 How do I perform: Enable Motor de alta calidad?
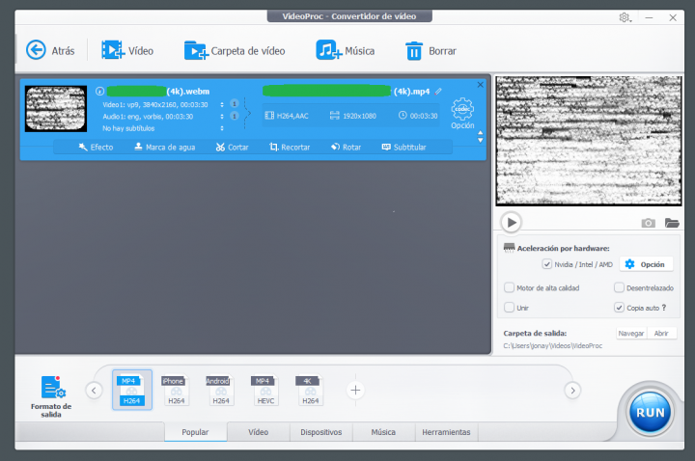(x=509, y=287)
